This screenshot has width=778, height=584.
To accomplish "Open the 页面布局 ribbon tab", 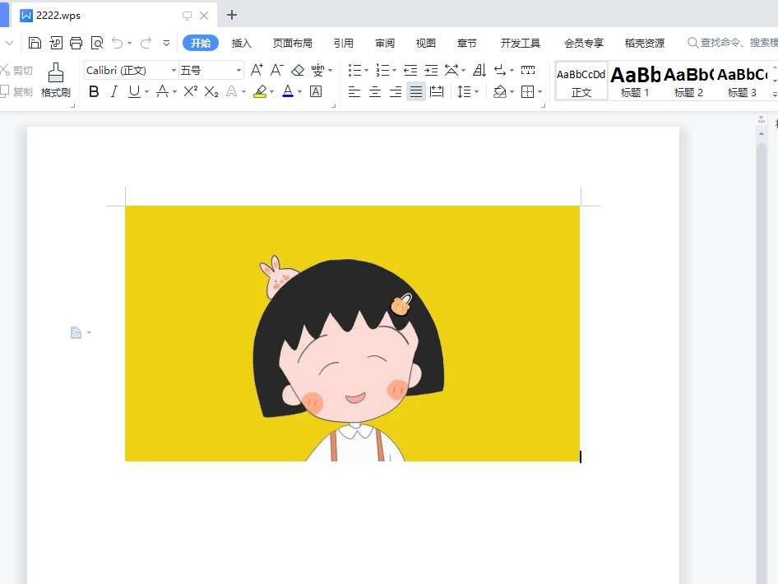I will 292,43.
